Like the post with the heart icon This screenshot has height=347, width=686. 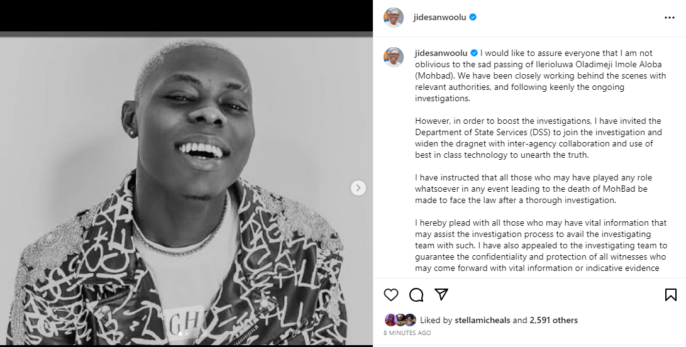click(391, 295)
